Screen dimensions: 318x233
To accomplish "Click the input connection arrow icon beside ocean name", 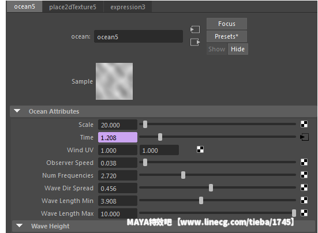I will 195,29.
